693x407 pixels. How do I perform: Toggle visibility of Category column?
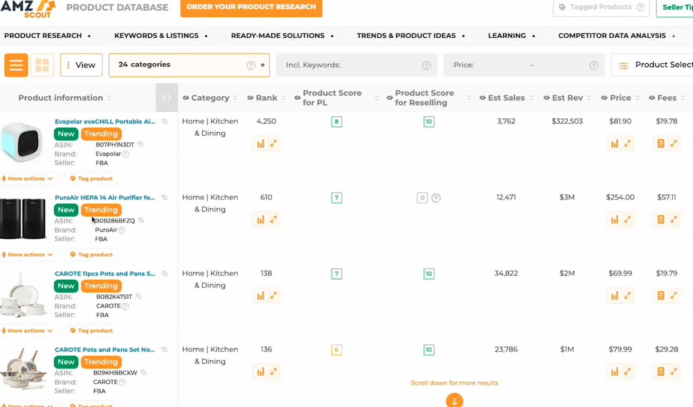pyautogui.click(x=186, y=98)
